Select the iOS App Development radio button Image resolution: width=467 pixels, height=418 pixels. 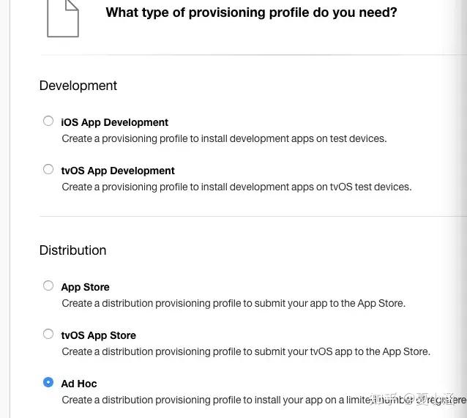click(x=48, y=121)
